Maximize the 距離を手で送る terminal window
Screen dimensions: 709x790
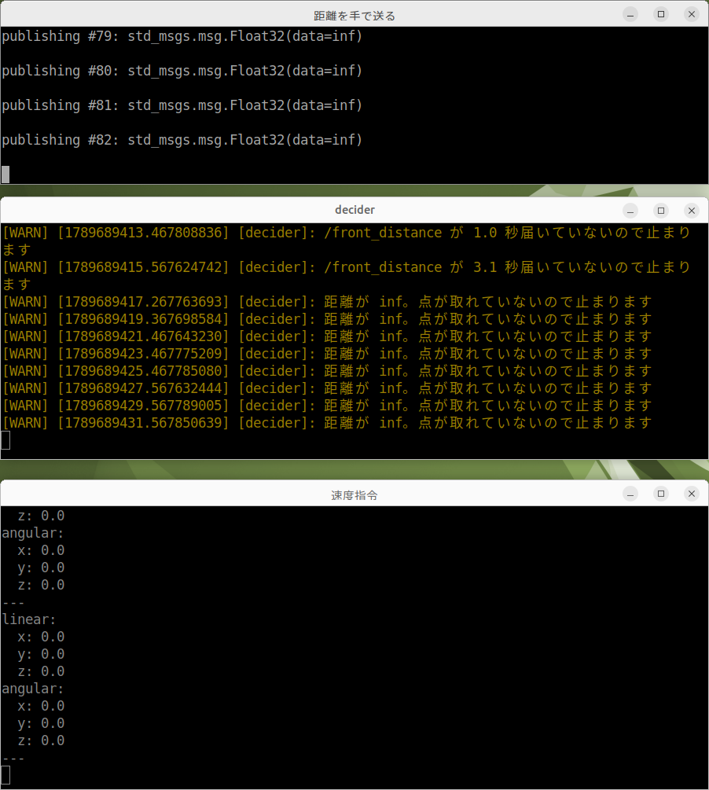pyautogui.click(x=661, y=15)
